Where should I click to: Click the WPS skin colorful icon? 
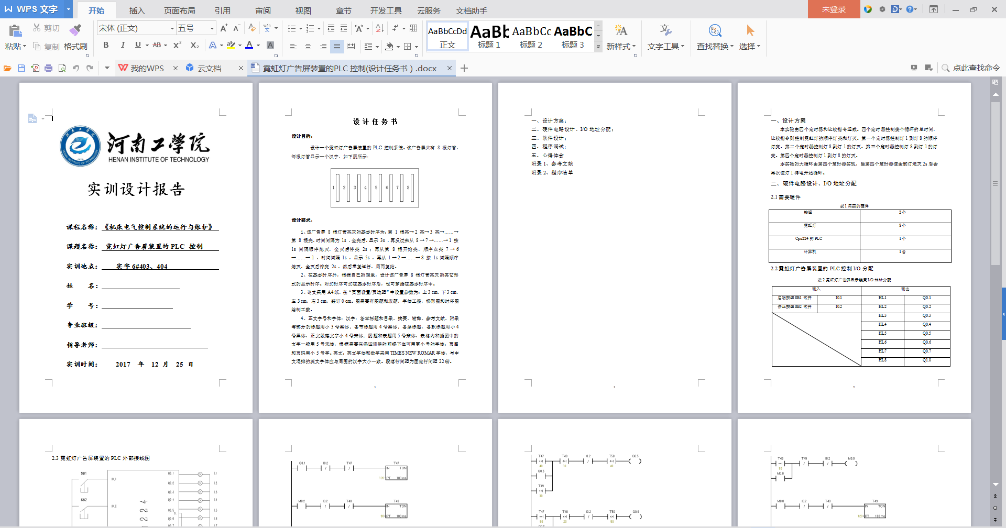point(868,9)
